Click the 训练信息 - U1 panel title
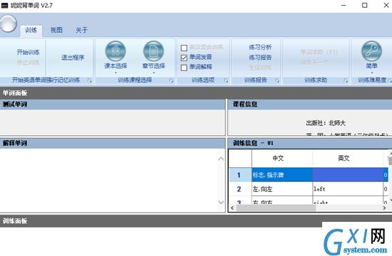Screen dimensions: 392x256 253,143
